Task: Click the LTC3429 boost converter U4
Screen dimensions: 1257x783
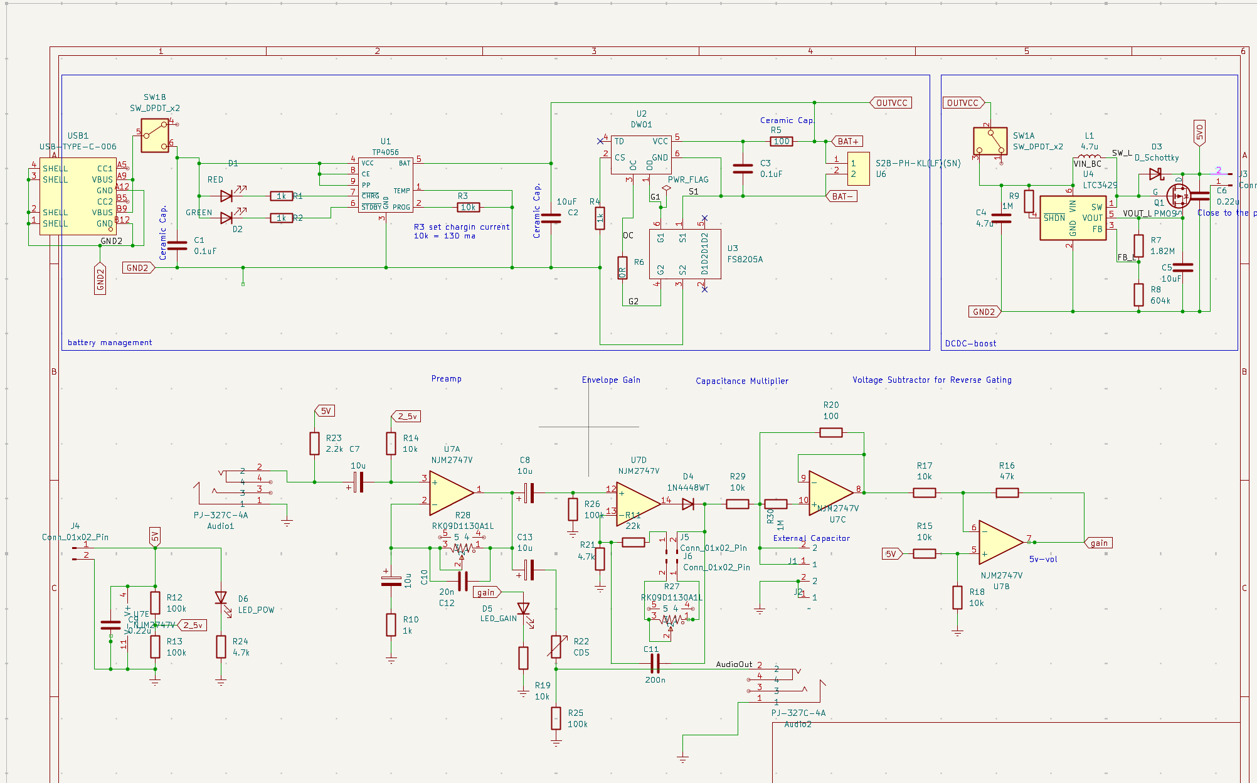Action: tap(1073, 218)
